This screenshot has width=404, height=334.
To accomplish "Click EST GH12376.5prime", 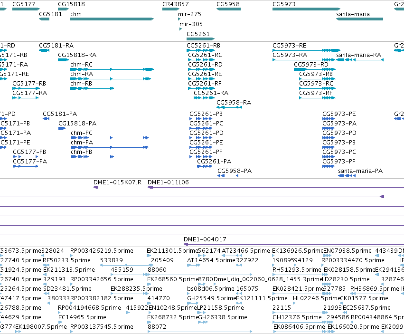I will pos(297,317).
